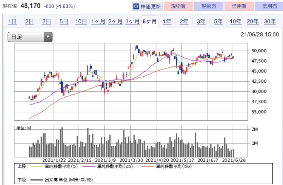The image size is (283, 185).
Task: Click the 現物売 button
Action: click(209, 6)
